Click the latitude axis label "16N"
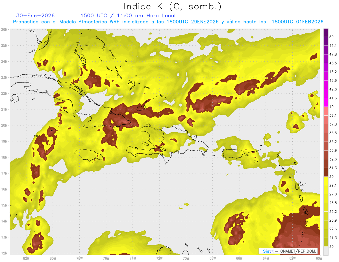This screenshot has height=262, width=339. [4, 189]
